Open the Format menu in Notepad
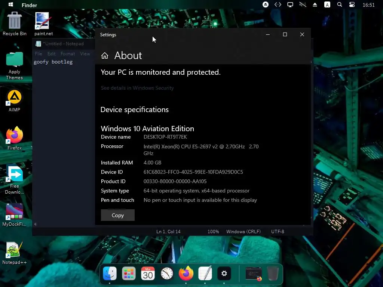Screen dimensions: 383x287 coord(68,54)
